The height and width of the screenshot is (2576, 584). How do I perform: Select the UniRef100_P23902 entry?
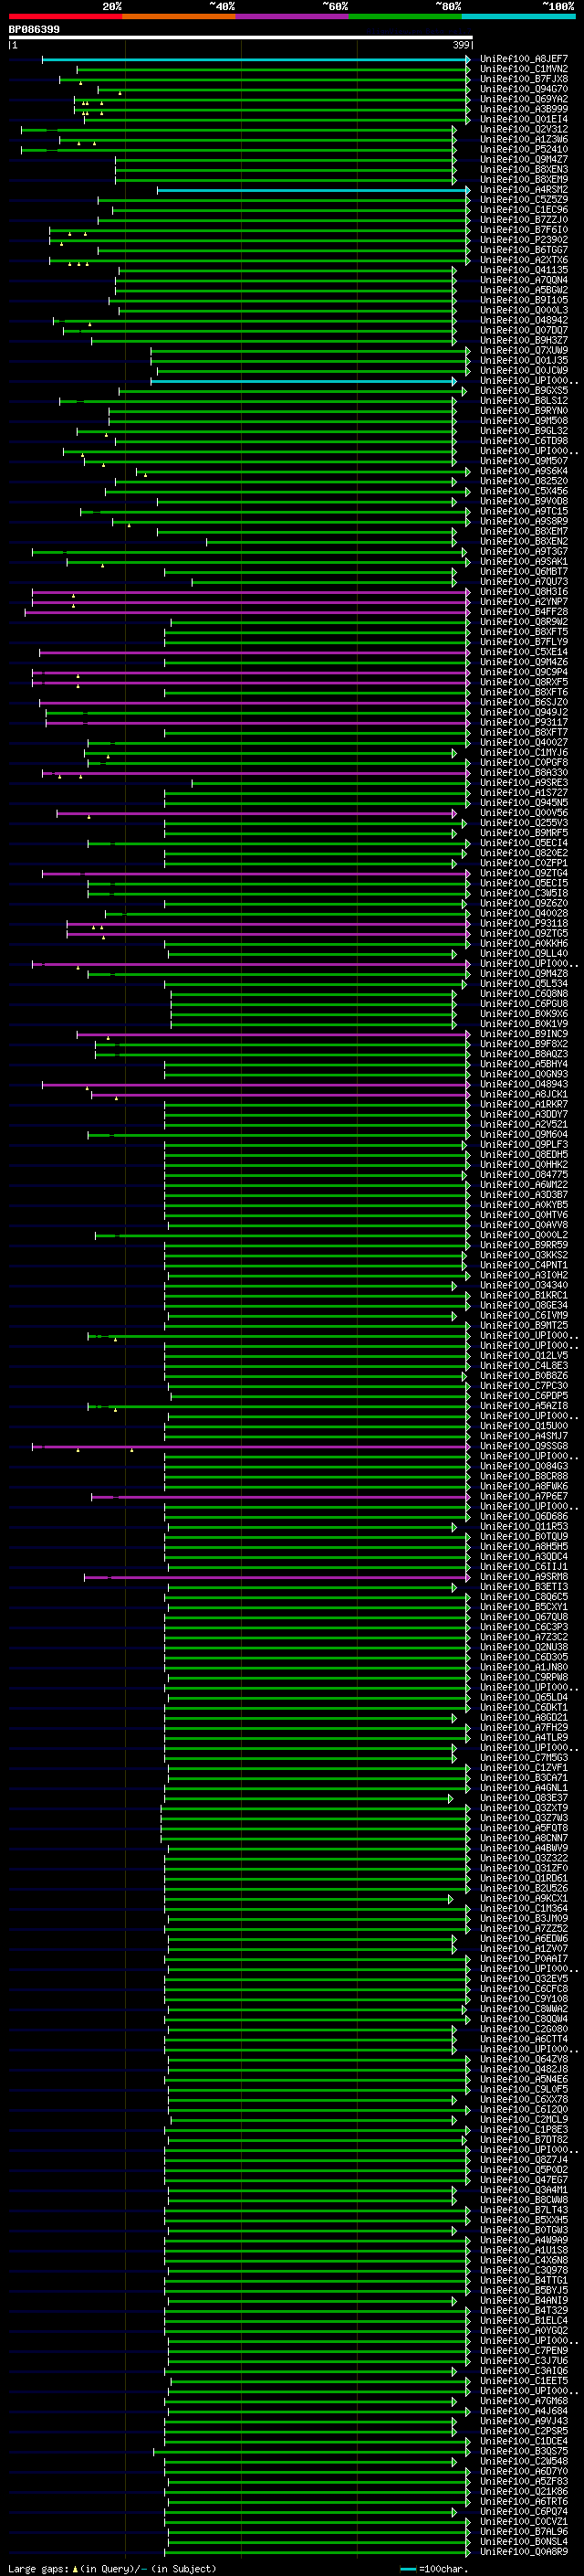click(523, 240)
